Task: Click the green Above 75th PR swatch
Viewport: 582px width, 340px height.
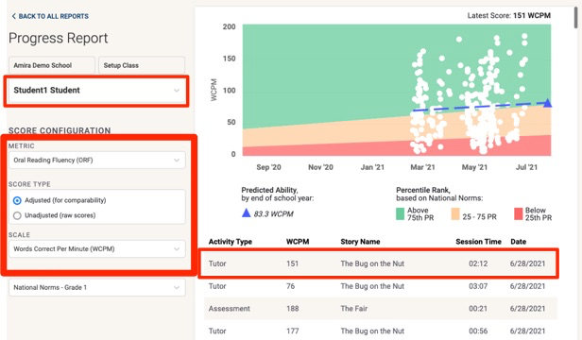Action: point(401,213)
